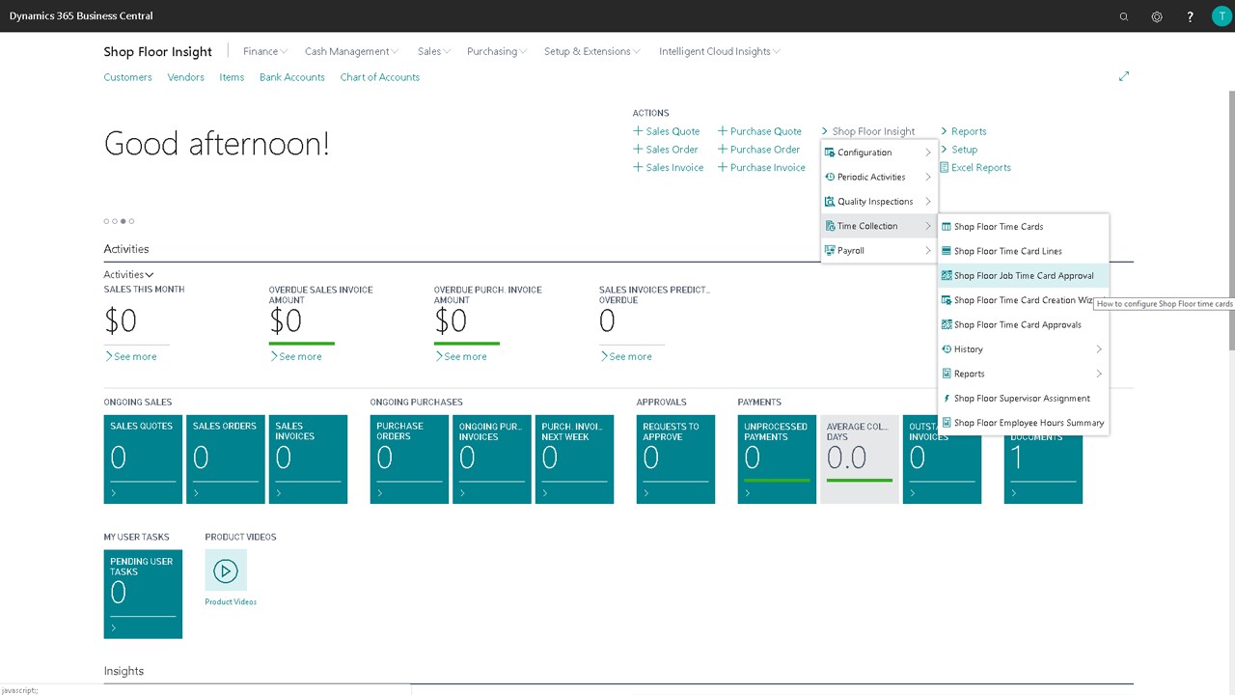Screen dimensions: 1235x695
Task: Create a new Sales Order
Action: click(x=666, y=150)
